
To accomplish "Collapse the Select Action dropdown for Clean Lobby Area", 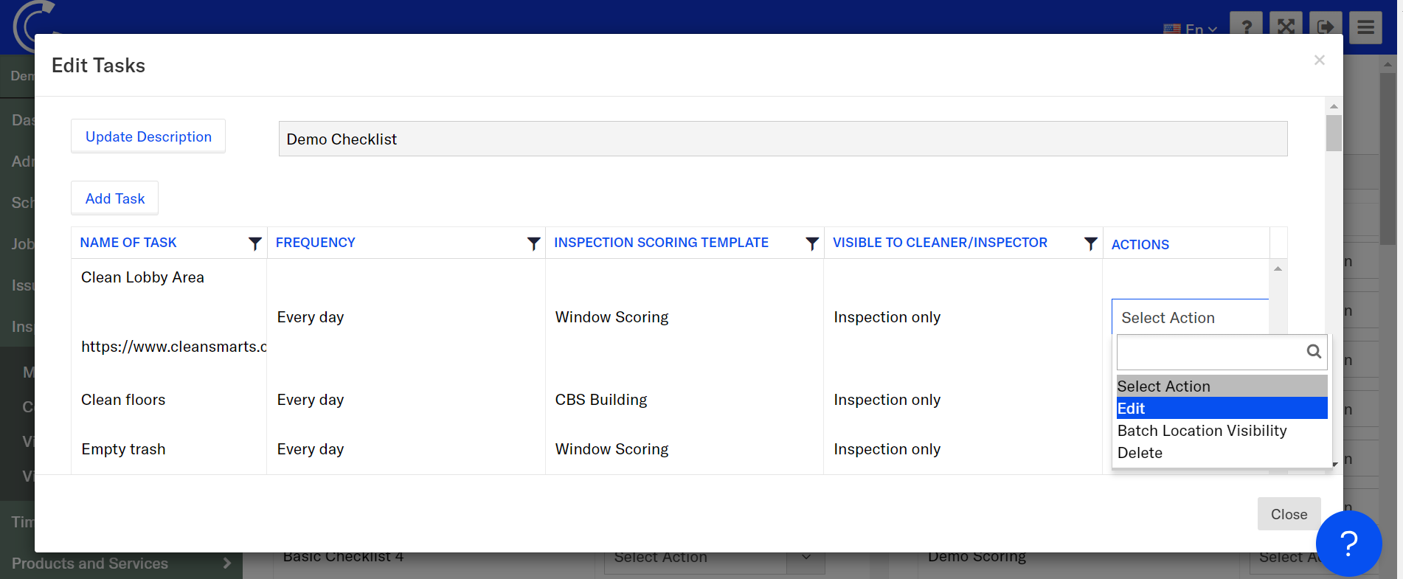I will [x=1189, y=317].
